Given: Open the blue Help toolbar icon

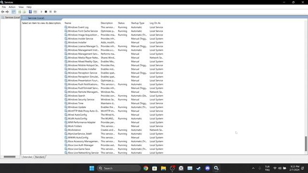Looking at the screenshot, I should click(x=30, y=12).
